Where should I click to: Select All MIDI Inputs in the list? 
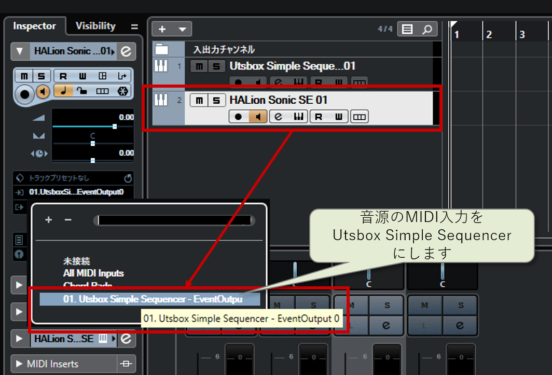(93, 273)
